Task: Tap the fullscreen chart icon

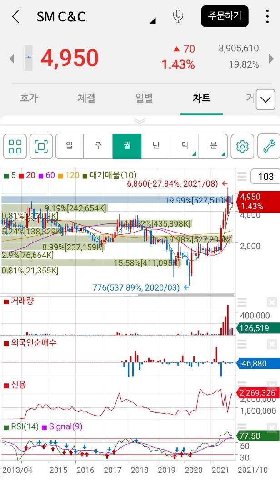Action: coord(41,146)
